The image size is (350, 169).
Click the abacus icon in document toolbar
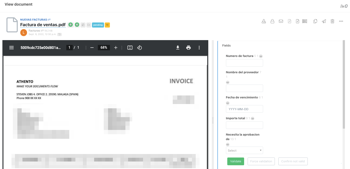305,21
